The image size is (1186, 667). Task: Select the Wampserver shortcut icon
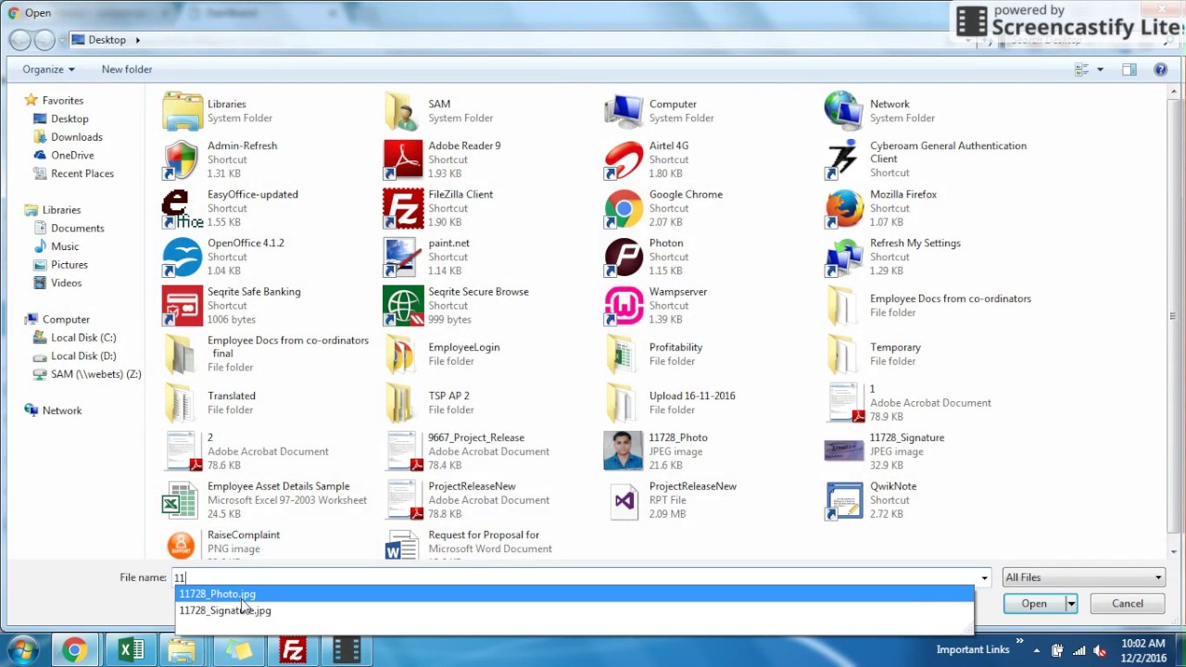coord(624,306)
